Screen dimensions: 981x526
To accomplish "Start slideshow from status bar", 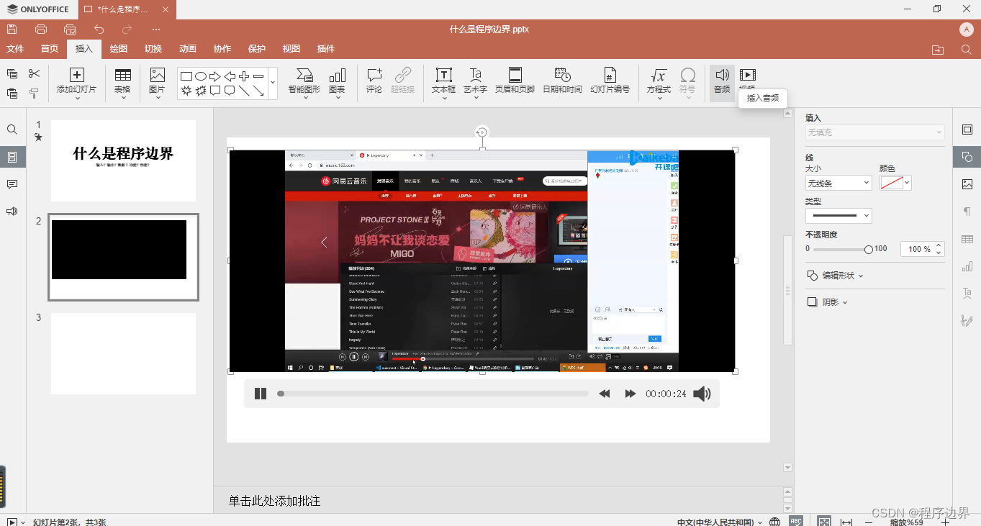I will (12, 522).
